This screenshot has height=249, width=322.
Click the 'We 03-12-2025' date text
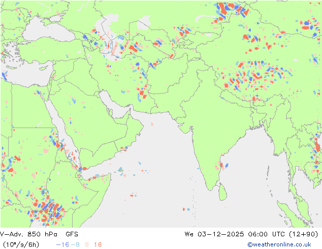214,234
